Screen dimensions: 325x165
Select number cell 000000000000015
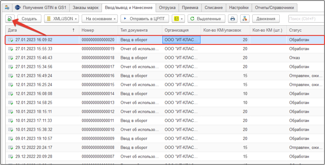tap(98, 85)
